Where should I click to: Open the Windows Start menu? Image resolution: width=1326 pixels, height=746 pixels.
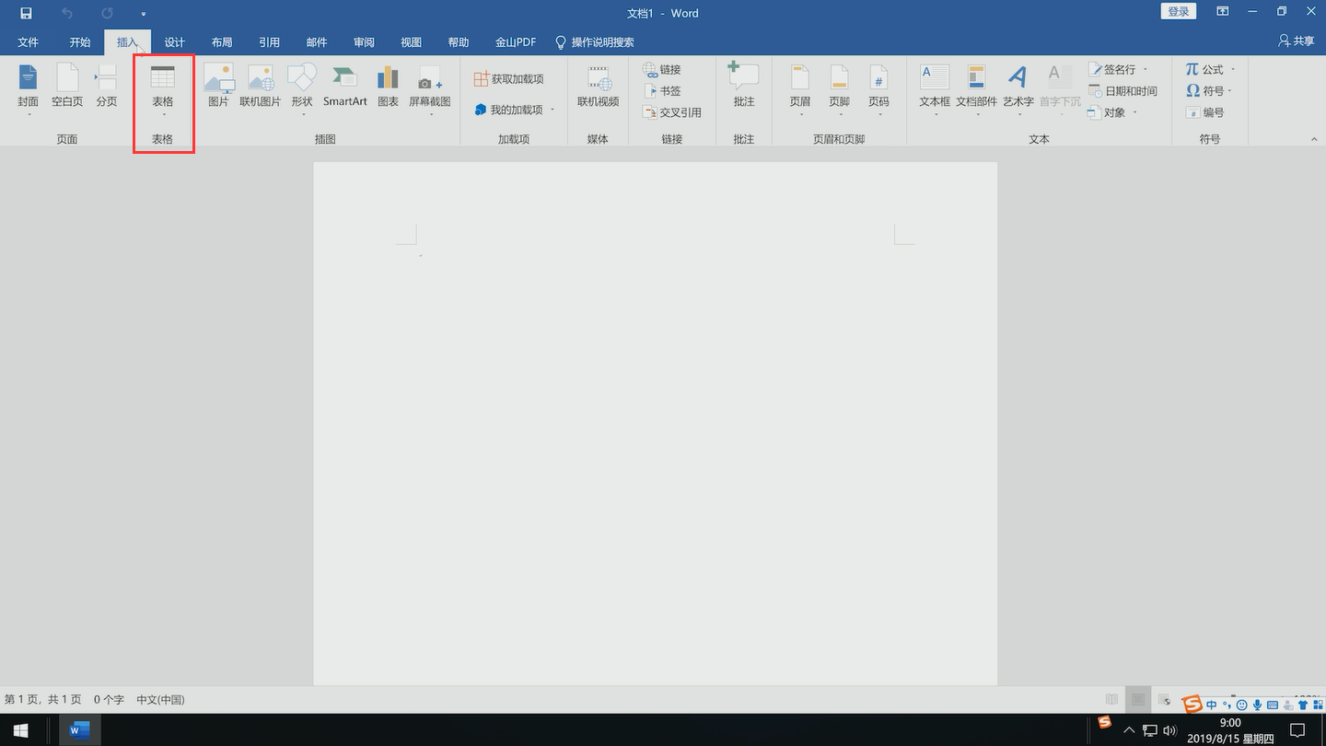[20, 730]
